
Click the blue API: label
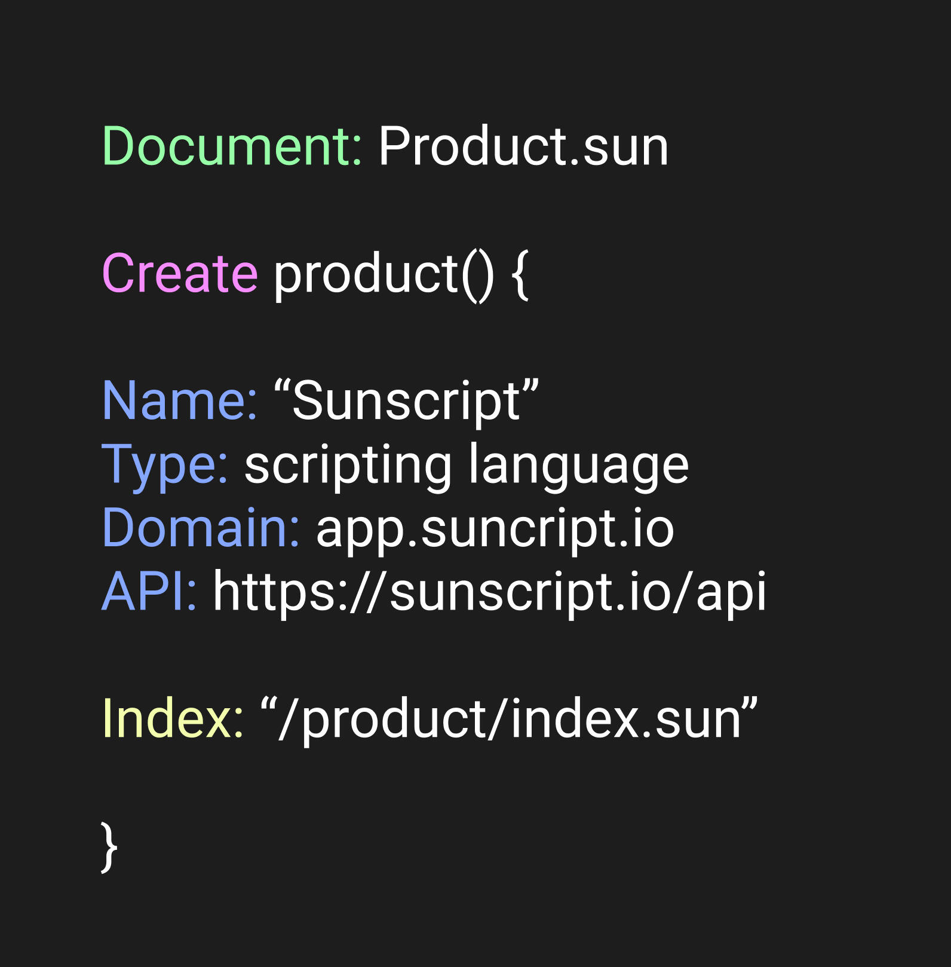[149, 592]
